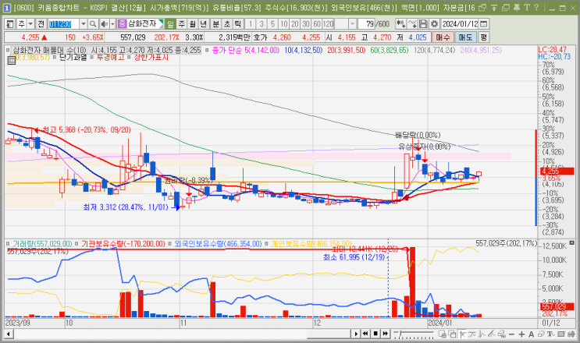This screenshot has width=580, height=343.
Task: Click the zoom in plus icon in bottom toolbar
Action: 521,334
